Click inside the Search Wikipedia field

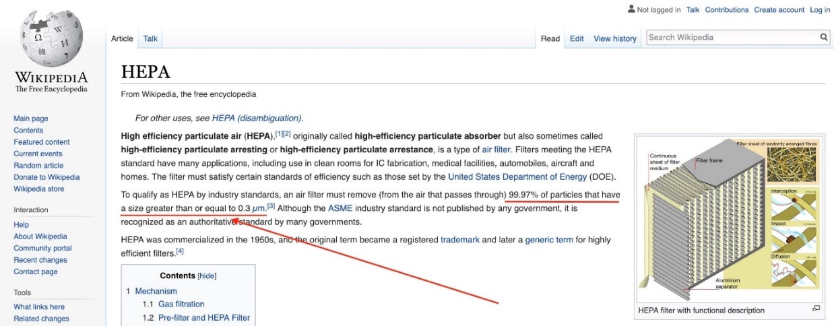(733, 38)
